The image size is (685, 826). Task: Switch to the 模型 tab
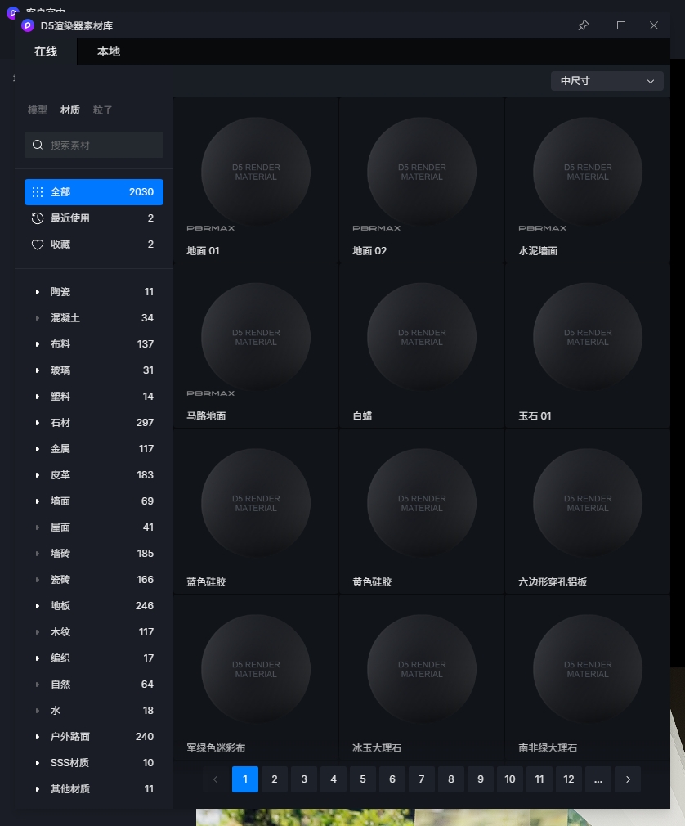(x=38, y=110)
